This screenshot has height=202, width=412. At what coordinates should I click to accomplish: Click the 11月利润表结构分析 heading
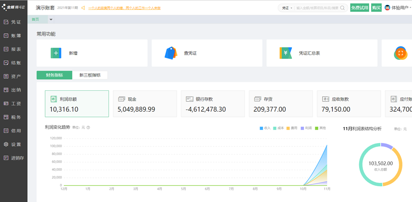(362, 129)
